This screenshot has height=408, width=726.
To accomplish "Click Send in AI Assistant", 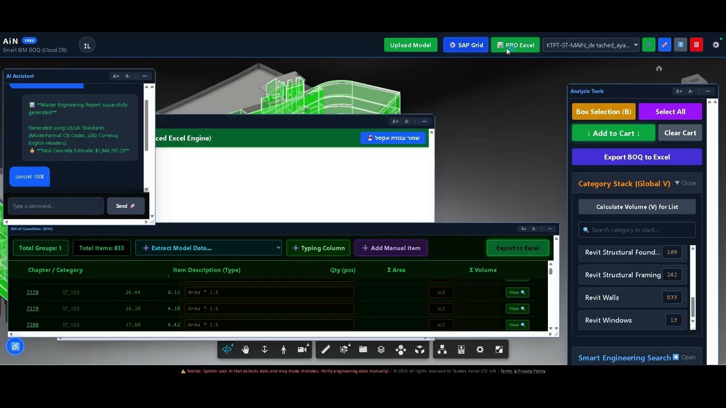I will [x=125, y=206].
